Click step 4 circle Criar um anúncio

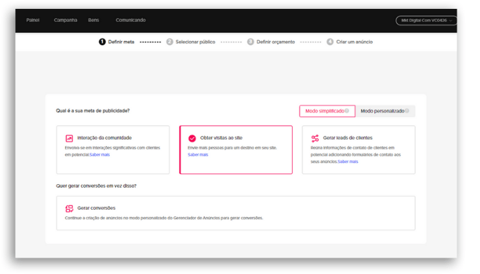330,42
